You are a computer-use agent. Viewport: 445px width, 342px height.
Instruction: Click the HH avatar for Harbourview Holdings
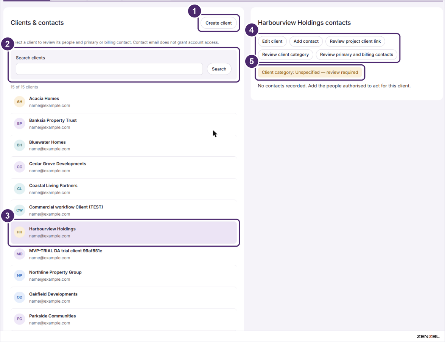[x=20, y=232]
